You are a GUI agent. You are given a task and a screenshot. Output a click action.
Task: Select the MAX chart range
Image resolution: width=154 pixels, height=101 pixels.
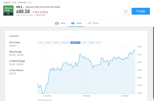98,43
